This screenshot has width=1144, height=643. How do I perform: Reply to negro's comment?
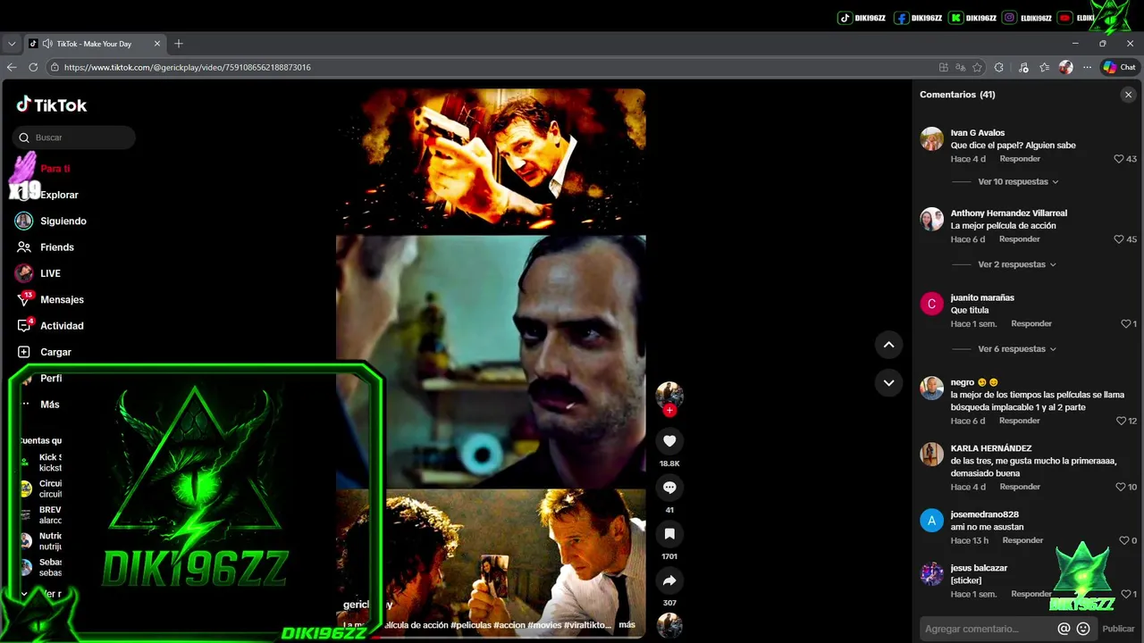1020,421
